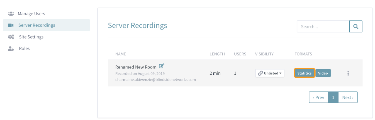
Task: Click the Renamed New Room recording name
Action: click(x=136, y=67)
